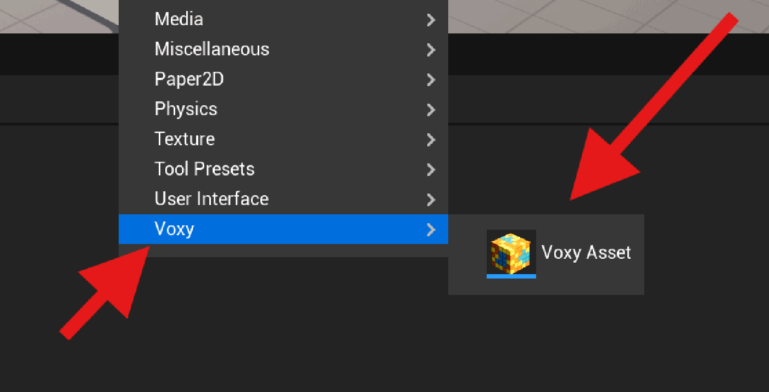This screenshot has height=392, width=769.
Task: Click the submenu arrow next to Tool Presets
Action: coord(431,169)
